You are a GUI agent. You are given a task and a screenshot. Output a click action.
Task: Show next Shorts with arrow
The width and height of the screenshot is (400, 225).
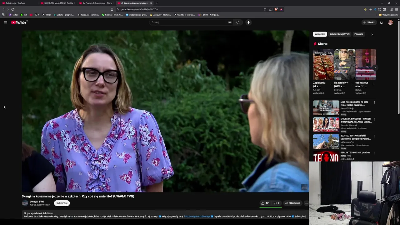(375, 67)
